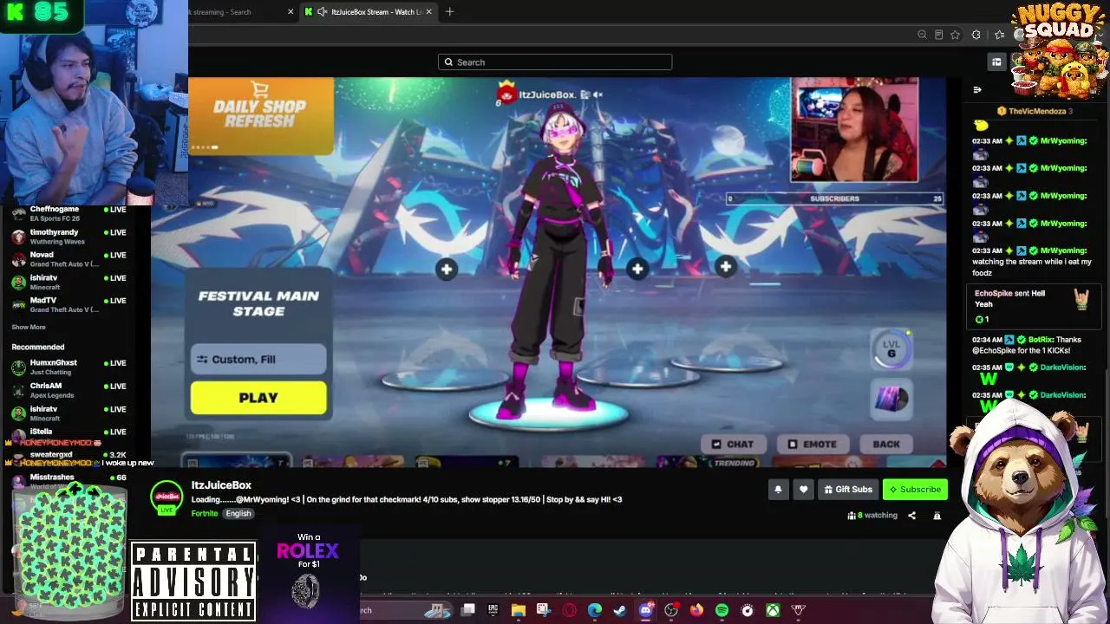Open the Xbox app from the taskbar
The width and height of the screenshot is (1110, 624).
pos(773,610)
